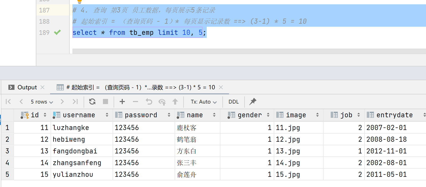Sort by the entrydate column header

395,115
